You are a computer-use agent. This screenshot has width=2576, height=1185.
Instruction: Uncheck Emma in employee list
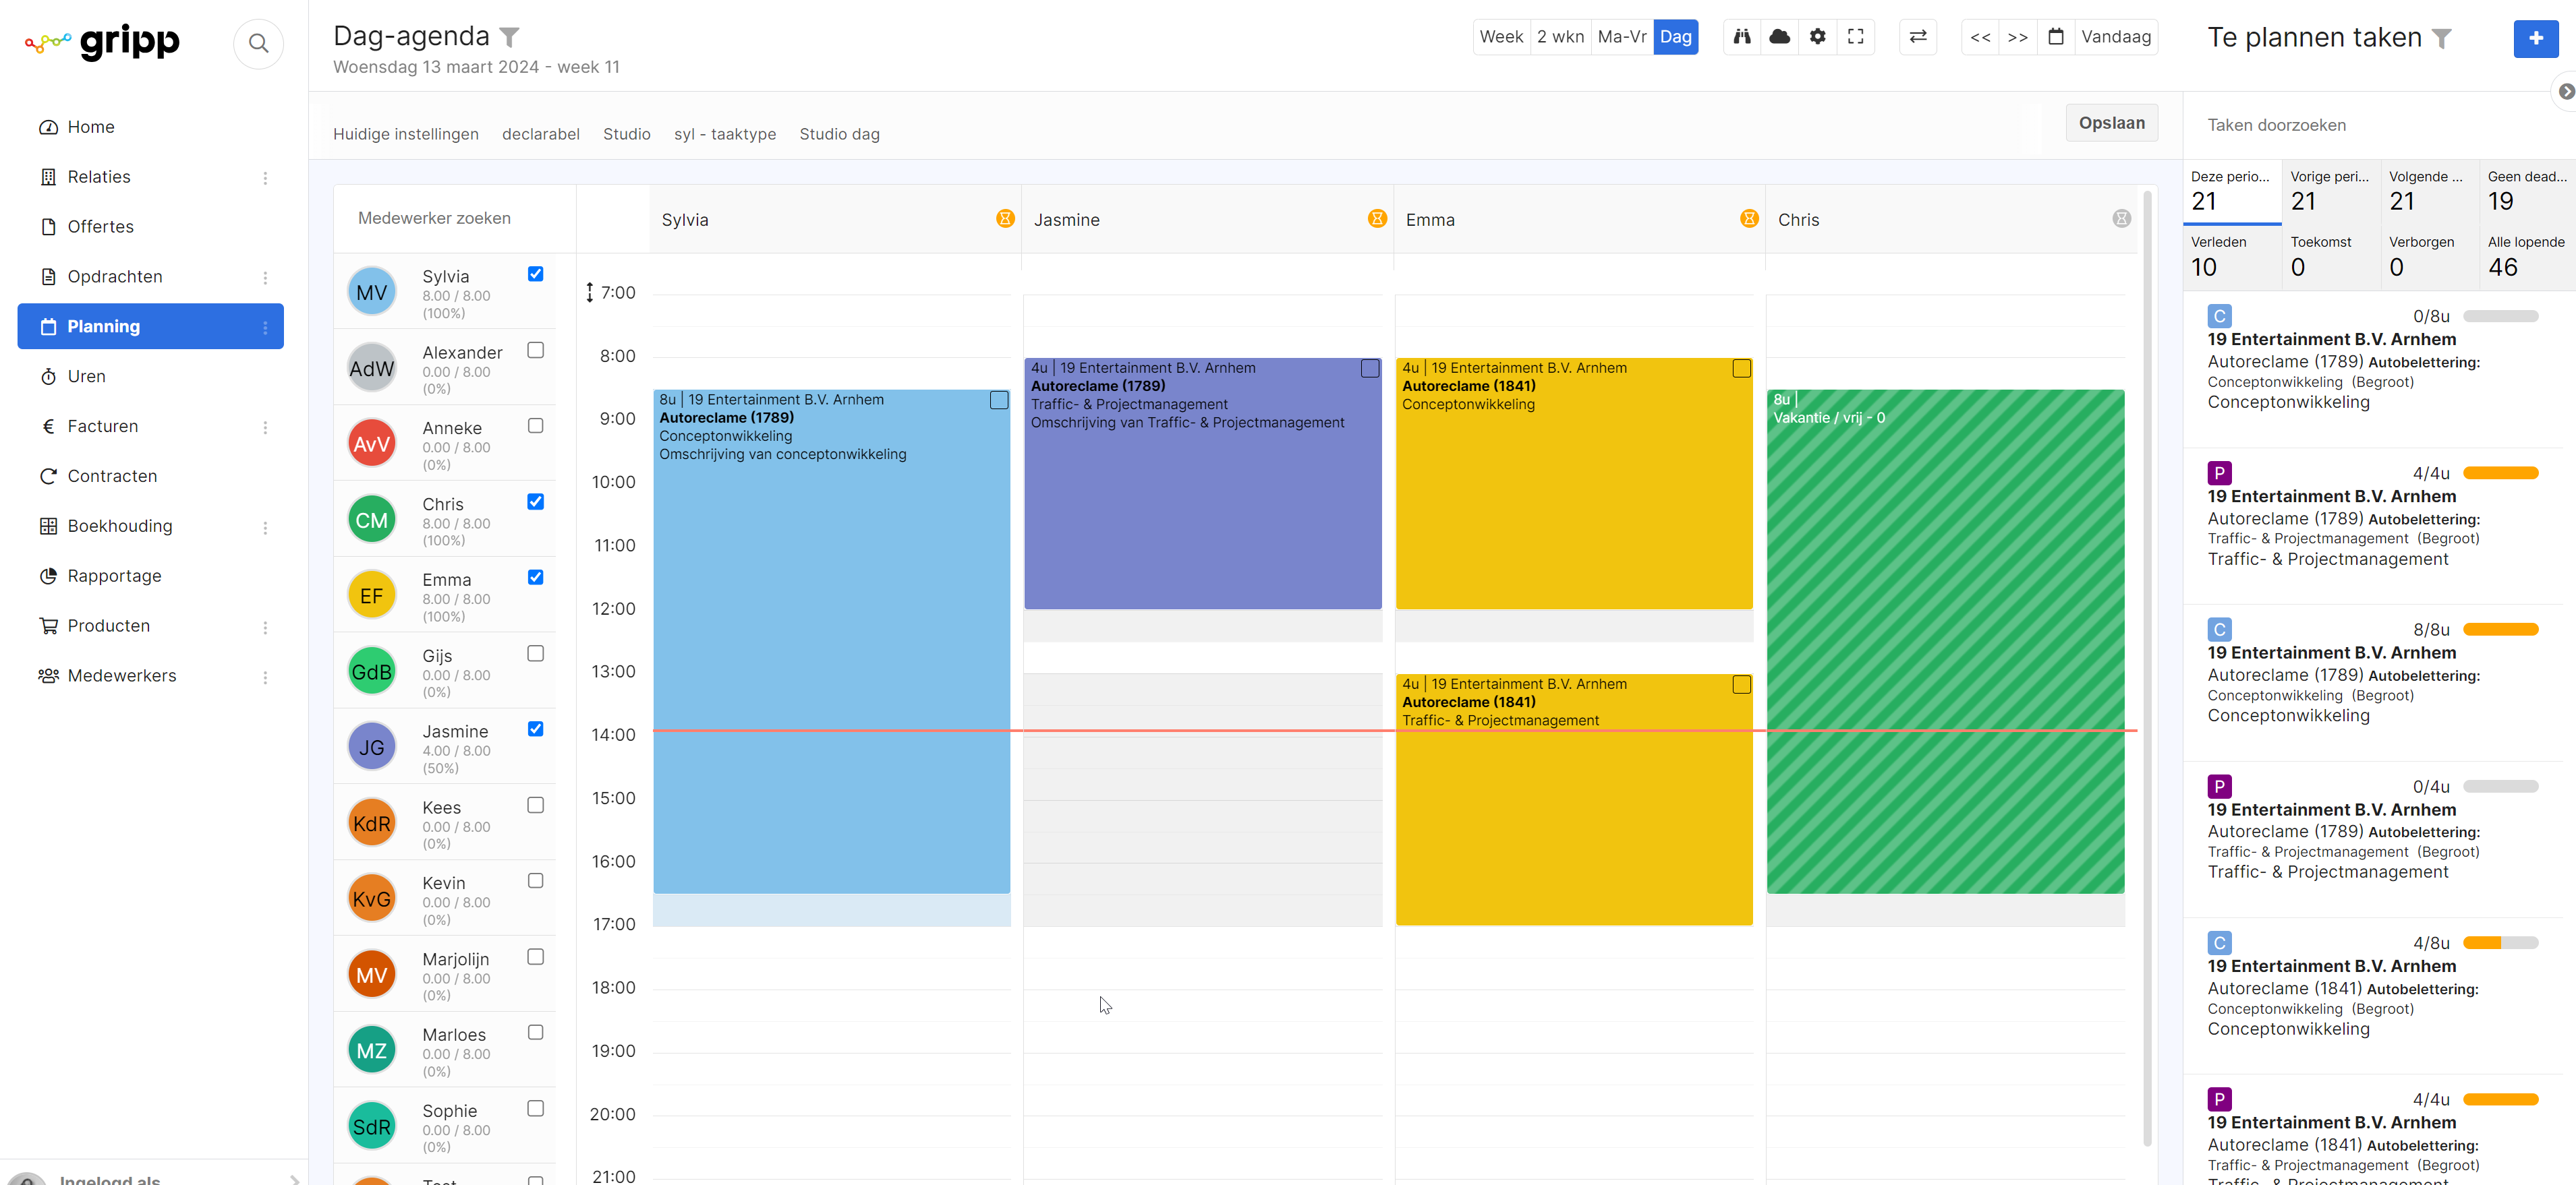coord(535,578)
